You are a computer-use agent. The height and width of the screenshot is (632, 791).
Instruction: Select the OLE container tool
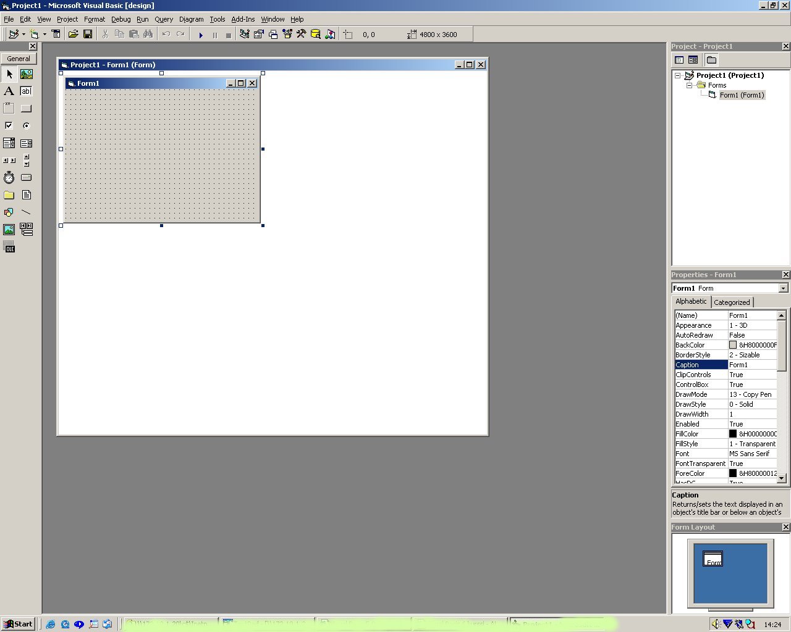pos(9,247)
